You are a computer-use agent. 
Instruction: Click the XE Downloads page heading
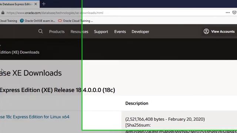pos(31,73)
